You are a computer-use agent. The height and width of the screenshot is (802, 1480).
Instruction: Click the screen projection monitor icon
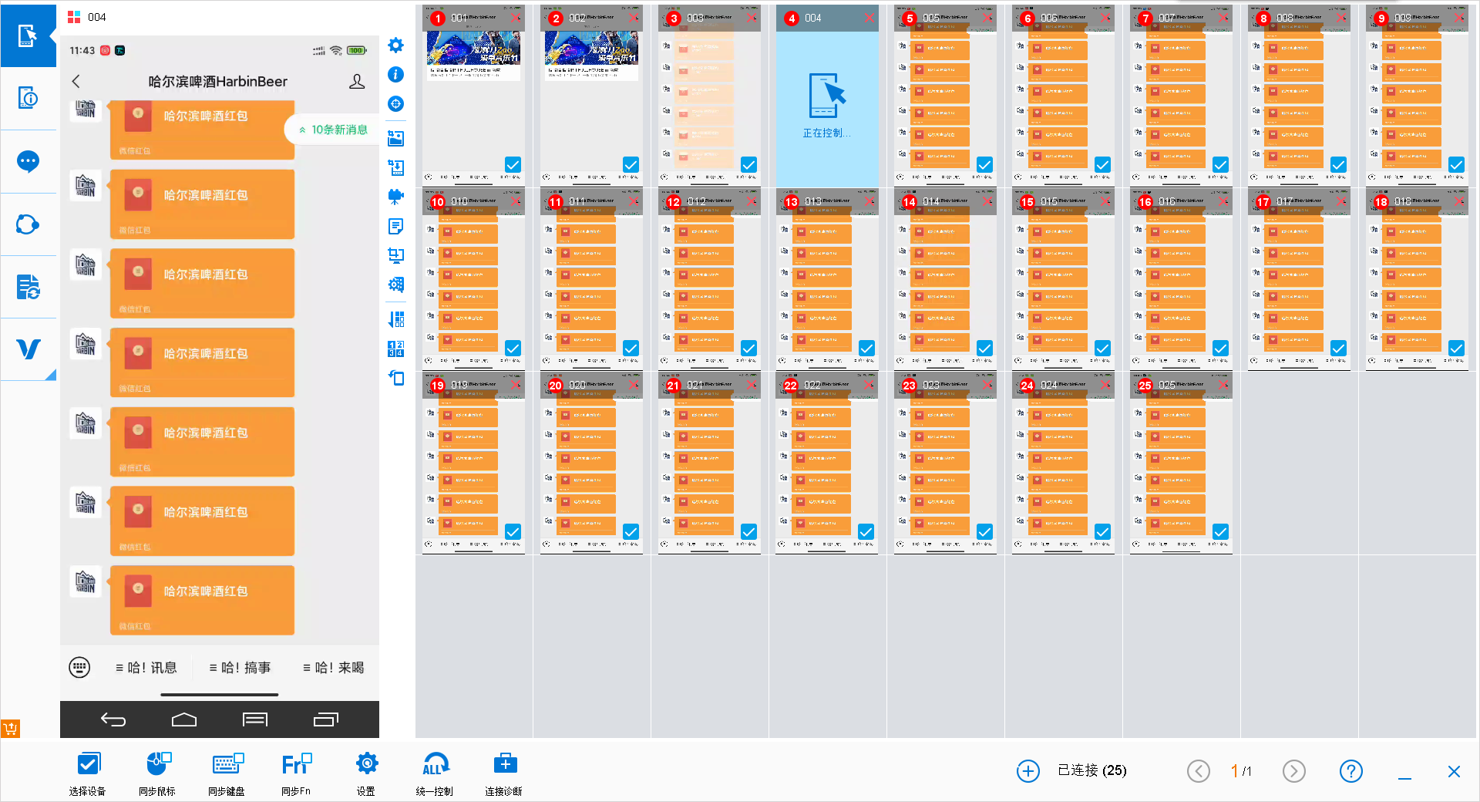coord(395,255)
